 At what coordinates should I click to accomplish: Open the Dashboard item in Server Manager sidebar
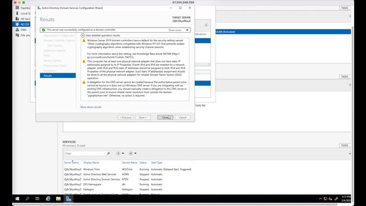pos(23,8)
